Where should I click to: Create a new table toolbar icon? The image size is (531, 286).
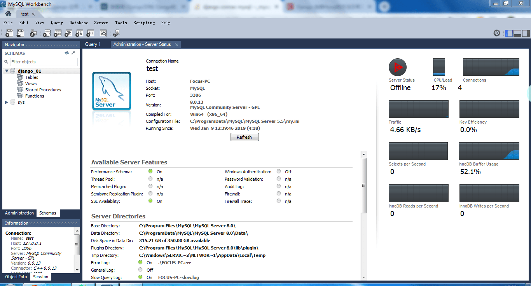click(58, 33)
